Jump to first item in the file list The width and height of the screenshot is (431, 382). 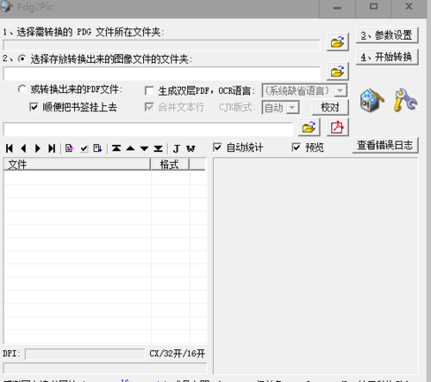click(9, 148)
